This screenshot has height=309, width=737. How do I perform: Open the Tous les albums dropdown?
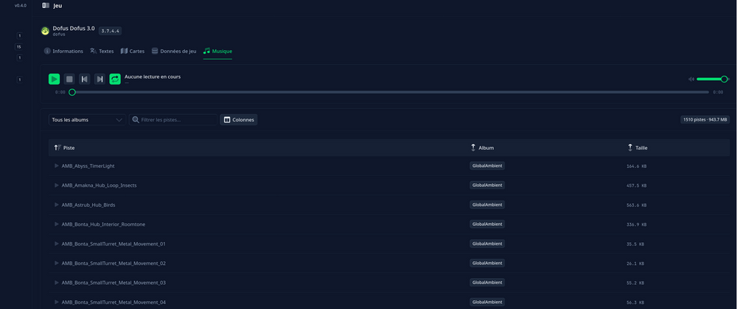(87, 120)
